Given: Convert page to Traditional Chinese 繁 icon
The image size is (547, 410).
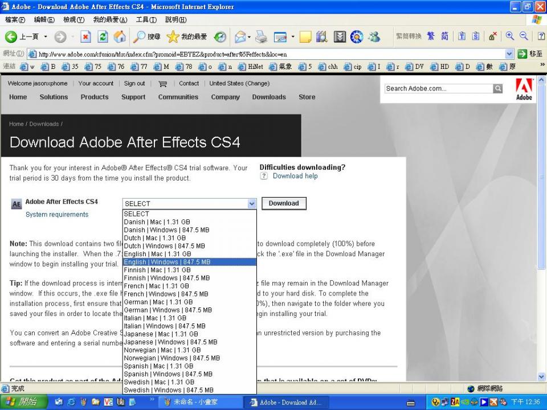Looking at the screenshot, I should coord(431,36).
